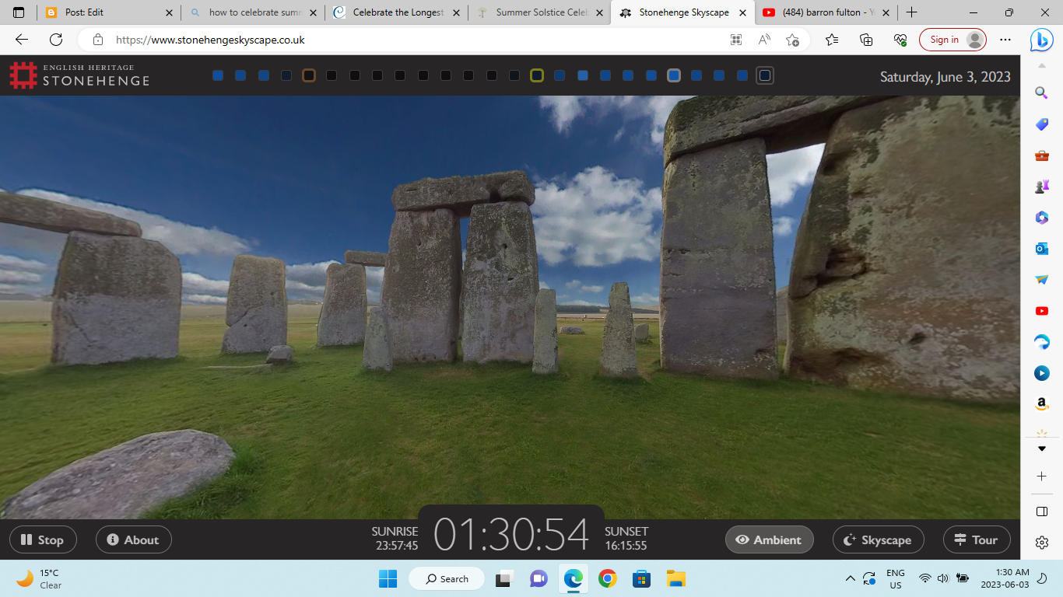Switch to Celebrate the Longest tab
This screenshot has height=597, width=1063.
point(397,12)
